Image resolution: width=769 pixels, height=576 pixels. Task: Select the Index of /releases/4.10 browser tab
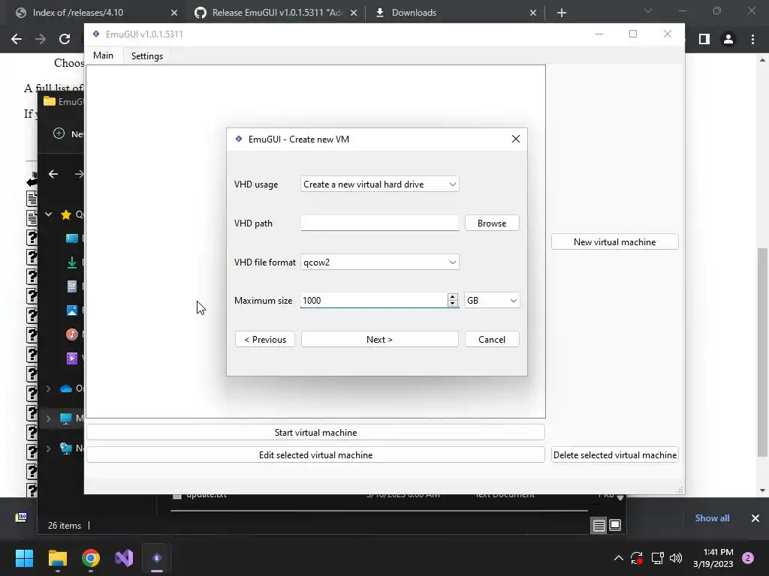(x=93, y=13)
